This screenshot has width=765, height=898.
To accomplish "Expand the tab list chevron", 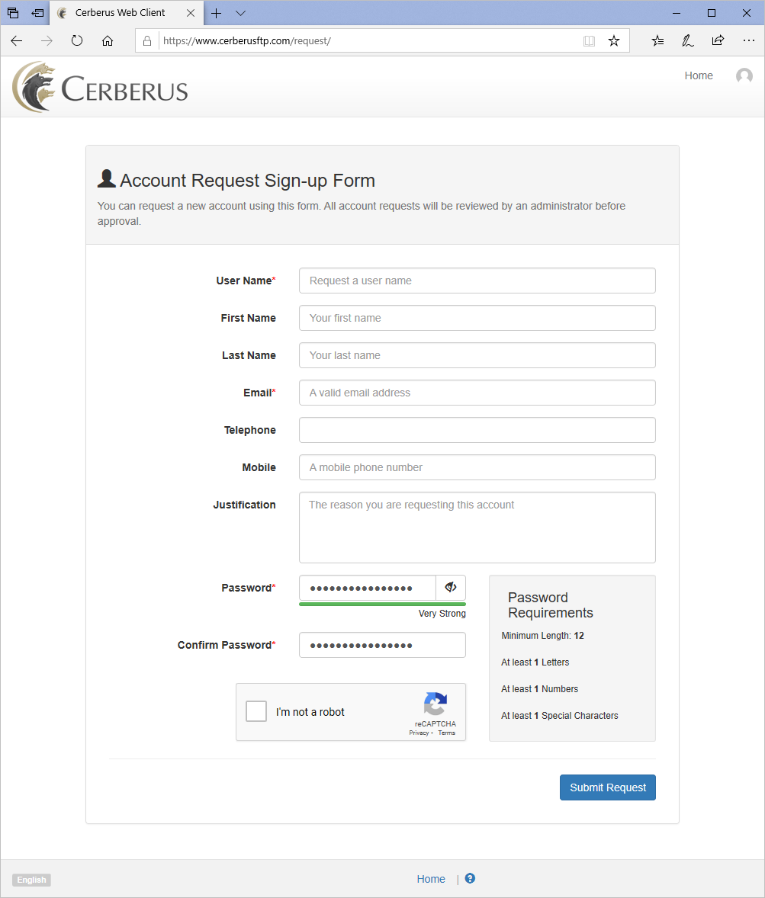I will pos(241,13).
